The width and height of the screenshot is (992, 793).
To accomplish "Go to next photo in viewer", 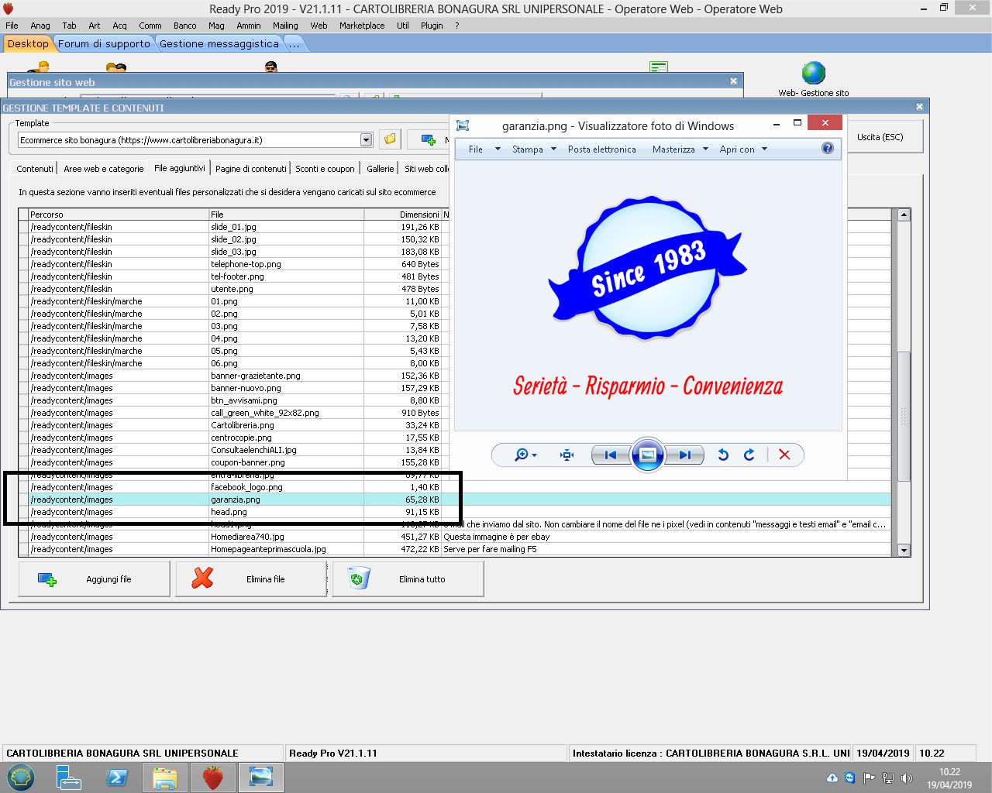I will pyautogui.click(x=685, y=455).
